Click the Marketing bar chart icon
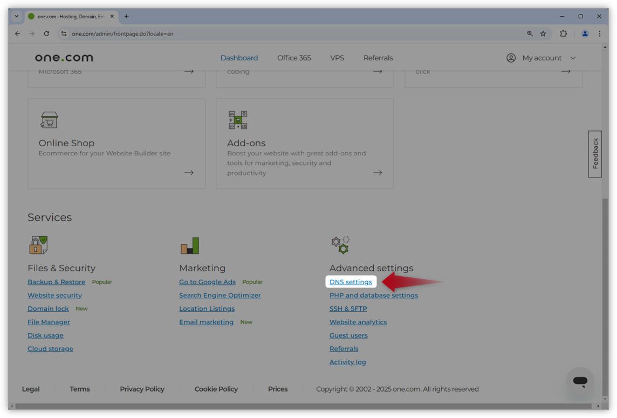617x418 pixels. (190, 245)
